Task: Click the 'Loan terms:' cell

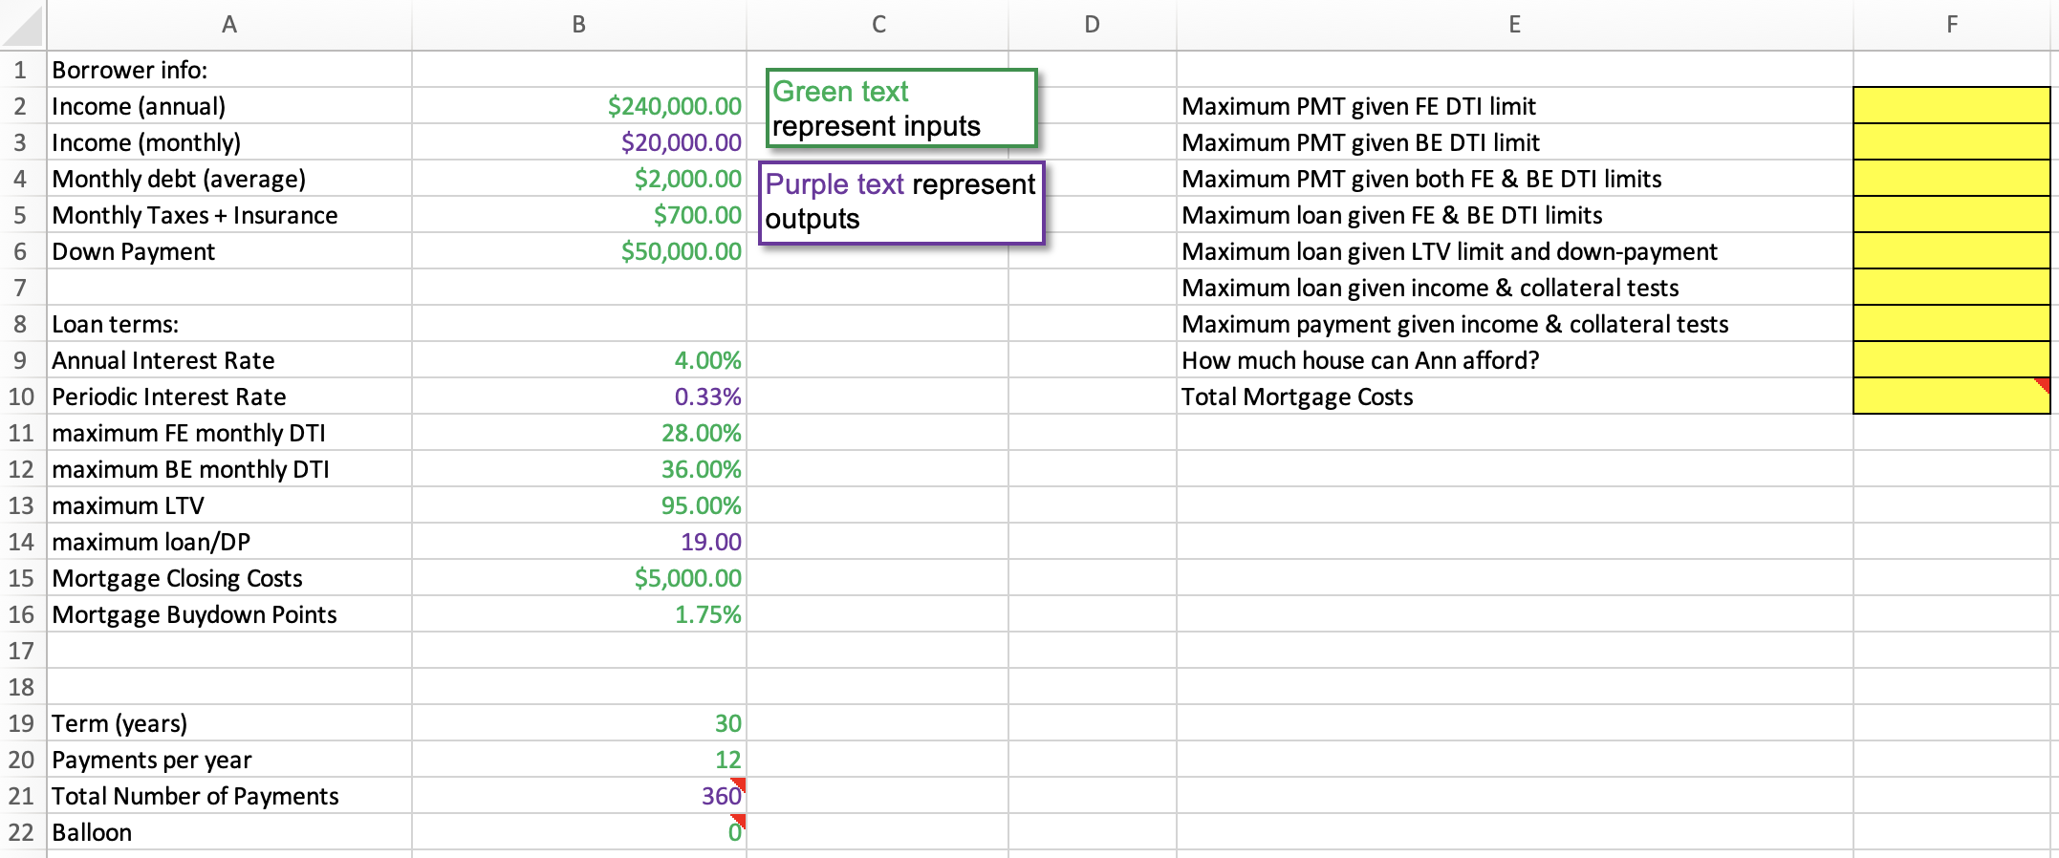Action: point(229,324)
